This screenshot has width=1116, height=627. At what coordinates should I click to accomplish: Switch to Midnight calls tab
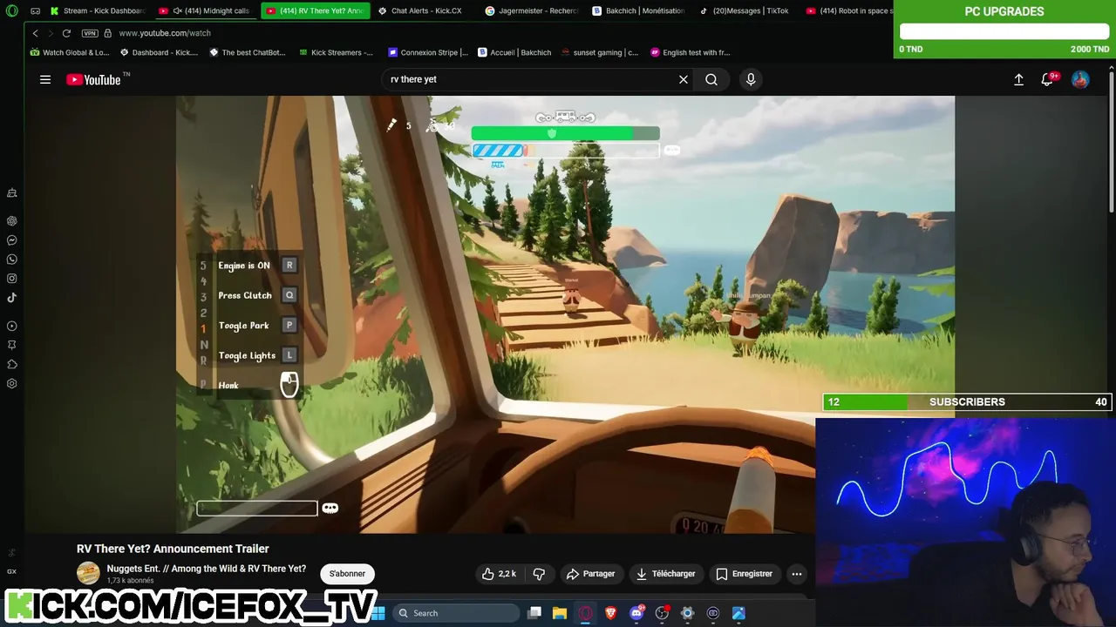pyautogui.click(x=206, y=10)
